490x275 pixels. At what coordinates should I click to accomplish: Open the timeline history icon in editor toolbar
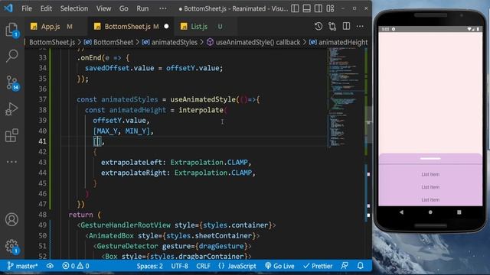click(x=318, y=27)
